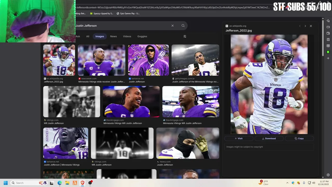Open File Explorer from taskbar
This screenshot has width=332, height=187.
coord(67,183)
